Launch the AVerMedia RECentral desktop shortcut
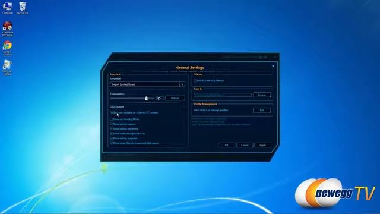The image size is (380, 214). pyautogui.click(x=8, y=29)
